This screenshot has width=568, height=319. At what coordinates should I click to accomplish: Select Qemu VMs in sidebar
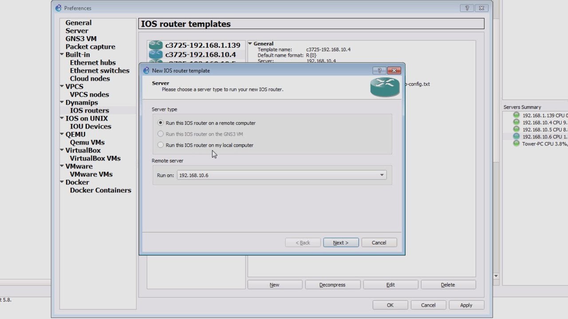pos(87,142)
